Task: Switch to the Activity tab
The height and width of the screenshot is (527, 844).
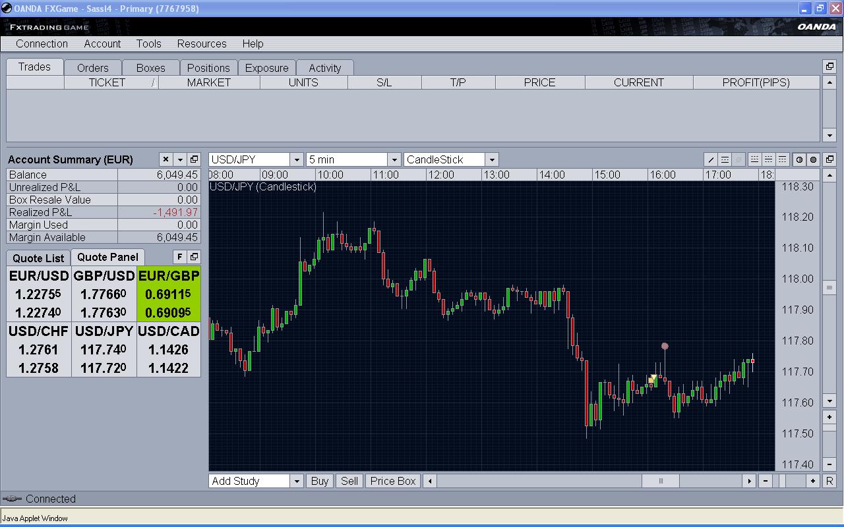Action: (x=325, y=68)
